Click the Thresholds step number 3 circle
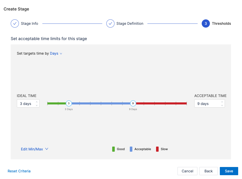242x179 pixels. tap(206, 23)
